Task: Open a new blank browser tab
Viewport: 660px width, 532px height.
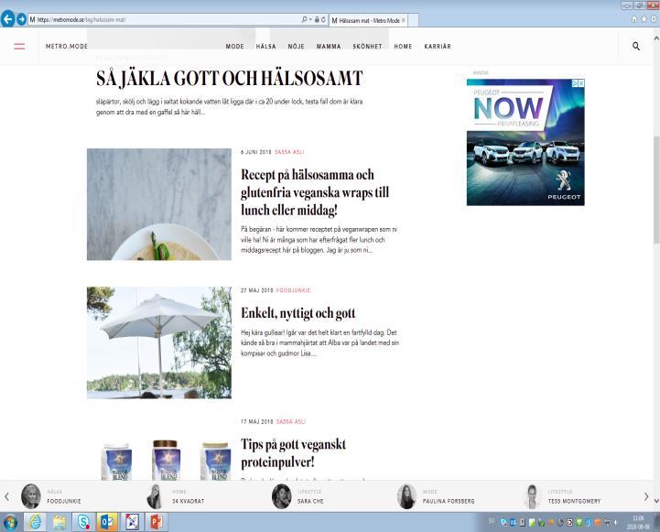Action: [414, 20]
